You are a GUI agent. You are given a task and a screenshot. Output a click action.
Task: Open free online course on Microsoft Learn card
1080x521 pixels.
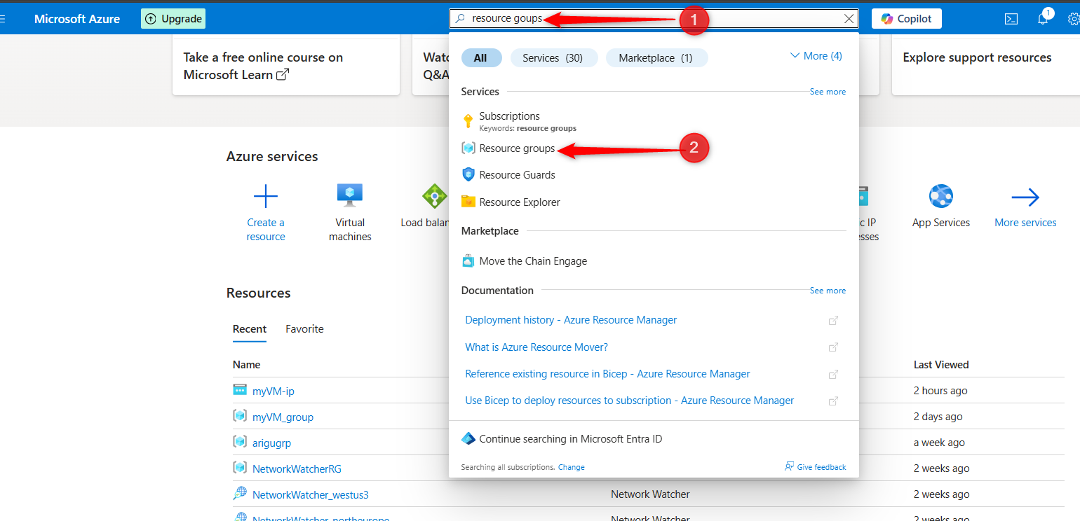pos(286,66)
